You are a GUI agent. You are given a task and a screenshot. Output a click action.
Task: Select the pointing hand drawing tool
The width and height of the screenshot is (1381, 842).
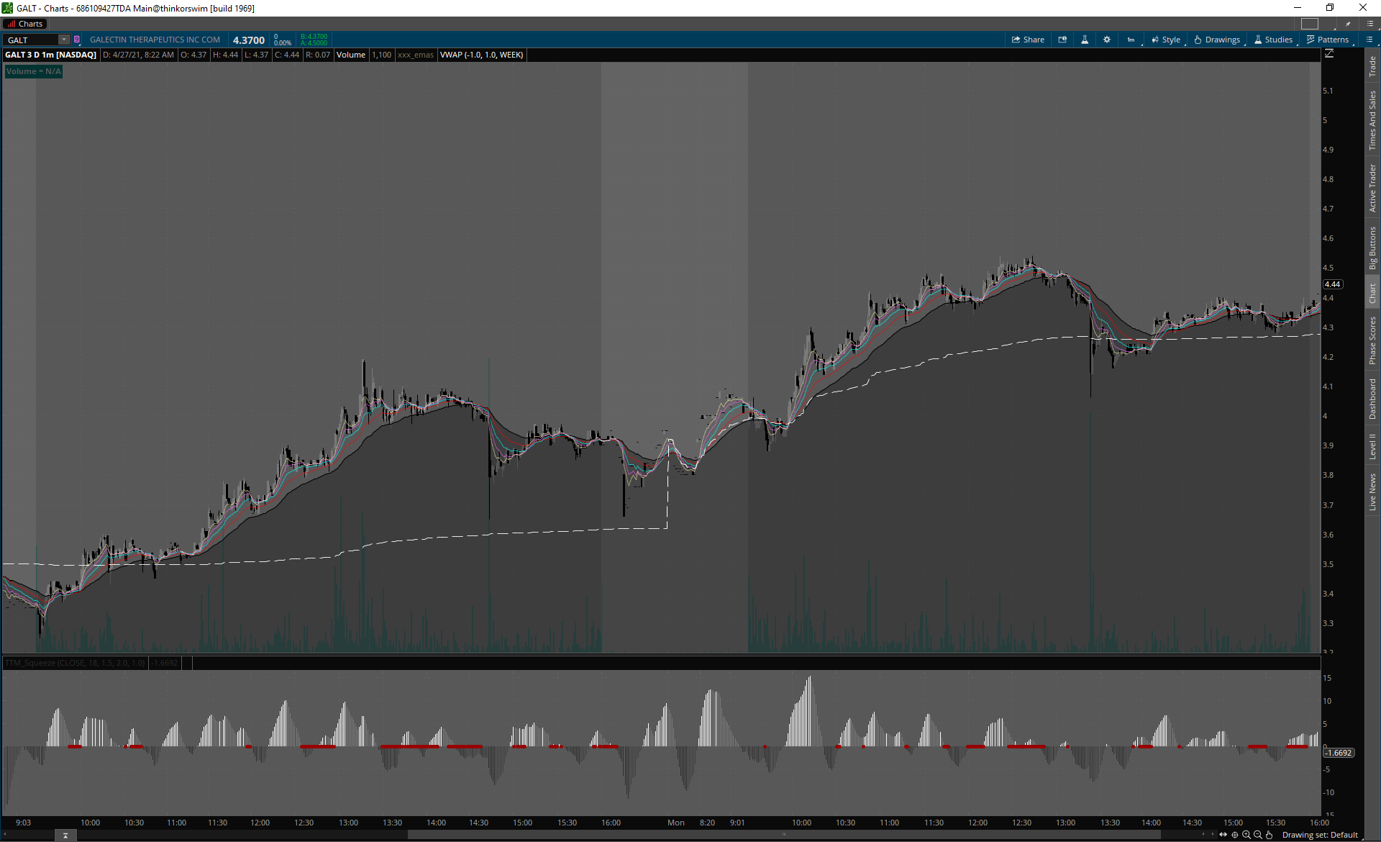(1270, 835)
